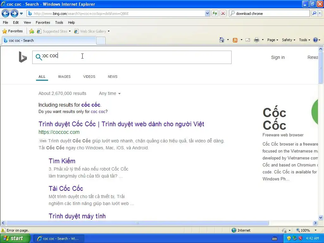Screen dimensions: 324x243
Task: Select the 'coc coc - Search' tab
Action: coord(49,40)
